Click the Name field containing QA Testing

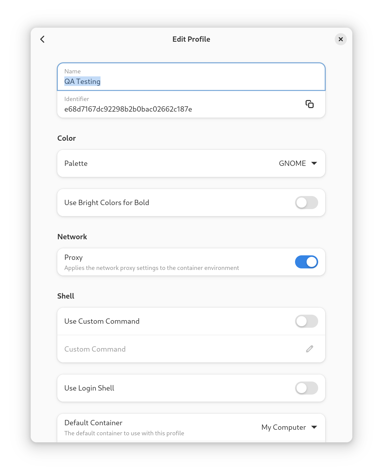[x=191, y=77]
